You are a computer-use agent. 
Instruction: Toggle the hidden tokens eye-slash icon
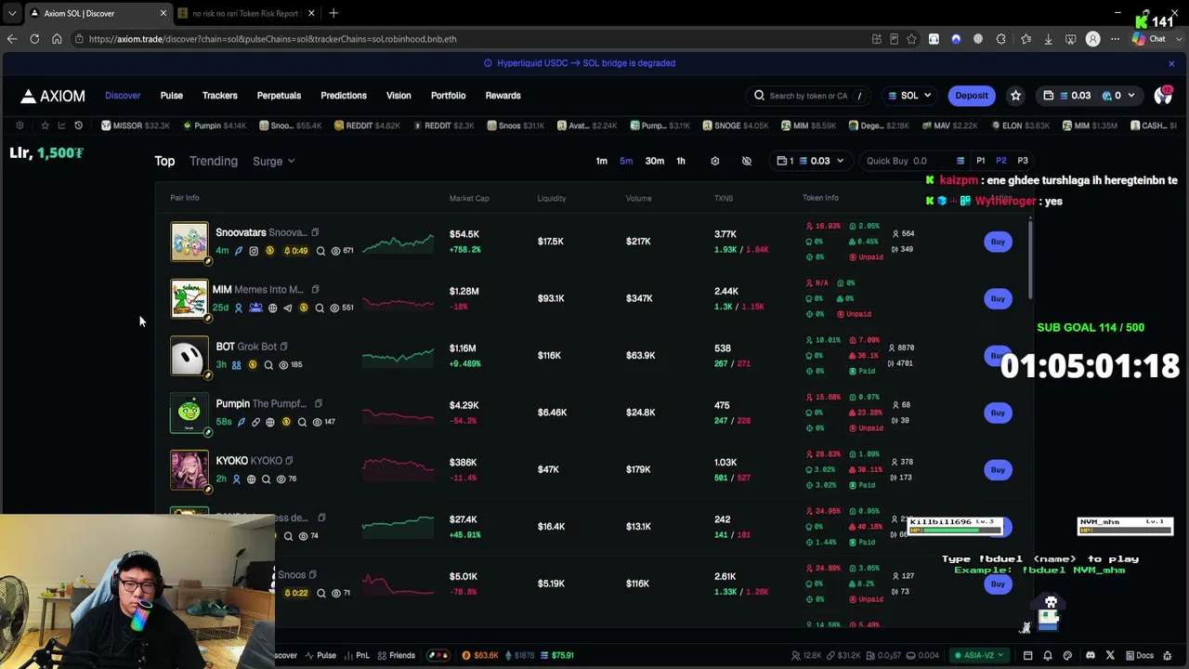(747, 161)
